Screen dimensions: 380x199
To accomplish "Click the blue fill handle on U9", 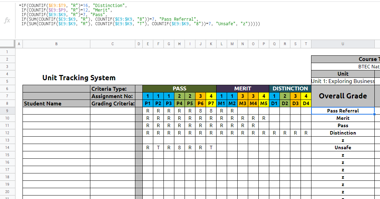I will (x=374, y=114).
